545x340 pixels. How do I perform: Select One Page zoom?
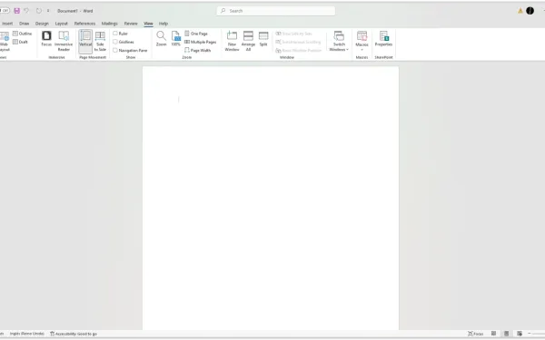tap(196, 34)
